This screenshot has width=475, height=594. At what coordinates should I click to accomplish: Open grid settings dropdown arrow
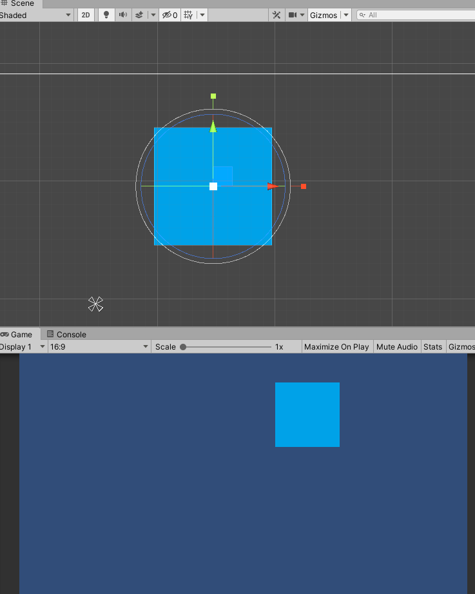202,15
